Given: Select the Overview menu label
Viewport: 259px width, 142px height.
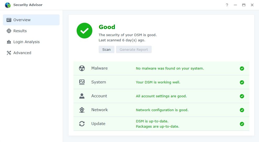Looking at the screenshot, I should point(22,20).
